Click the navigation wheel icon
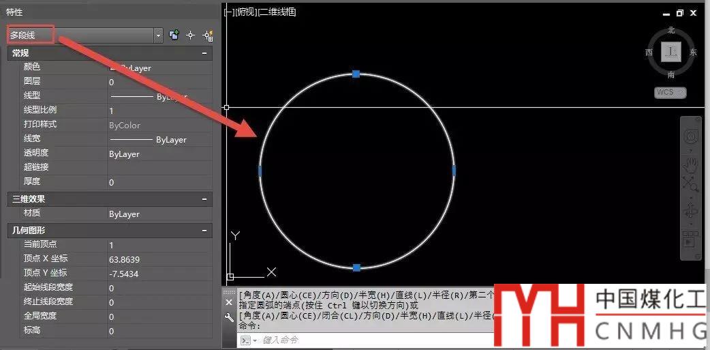This screenshot has height=350, width=710. tap(690, 136)
